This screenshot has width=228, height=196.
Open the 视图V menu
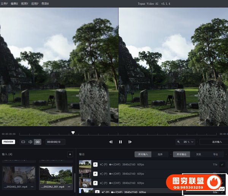(24, 3)
